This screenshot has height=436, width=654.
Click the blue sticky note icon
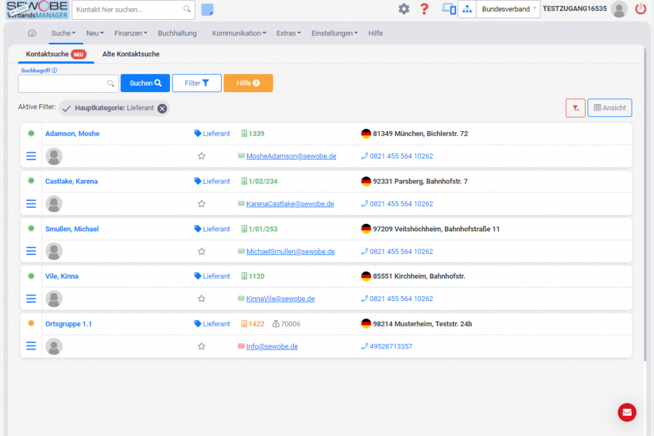(208, 10)
